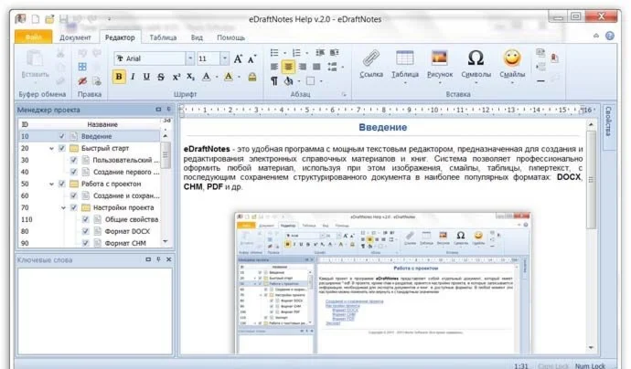Collapse the Работа с проектом tree node
The height and width of the screenshot is (369, 631).
[51, 184]
